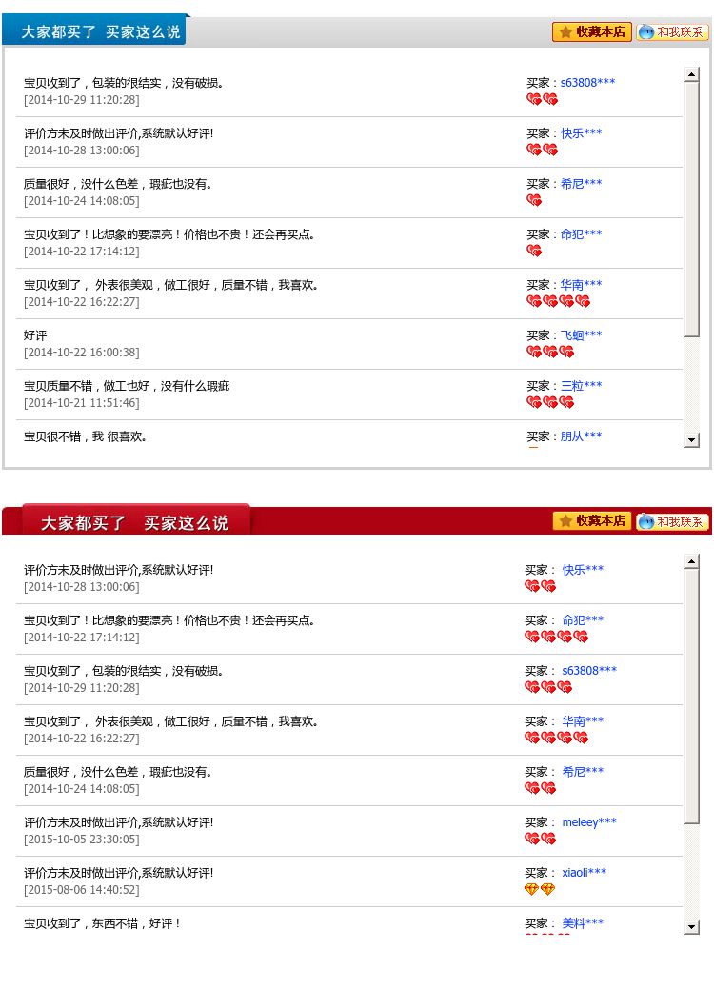The image size is (714, 993).
Task: Open buyer s63808*** link in red panel
Action: [x=589, y=670]
